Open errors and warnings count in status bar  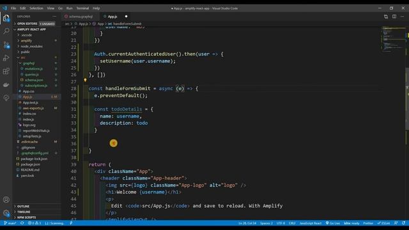(x=35, y=223)
